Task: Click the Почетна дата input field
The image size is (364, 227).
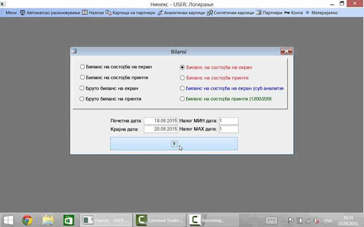Action: pyautogui.click(x=161, y=121)
